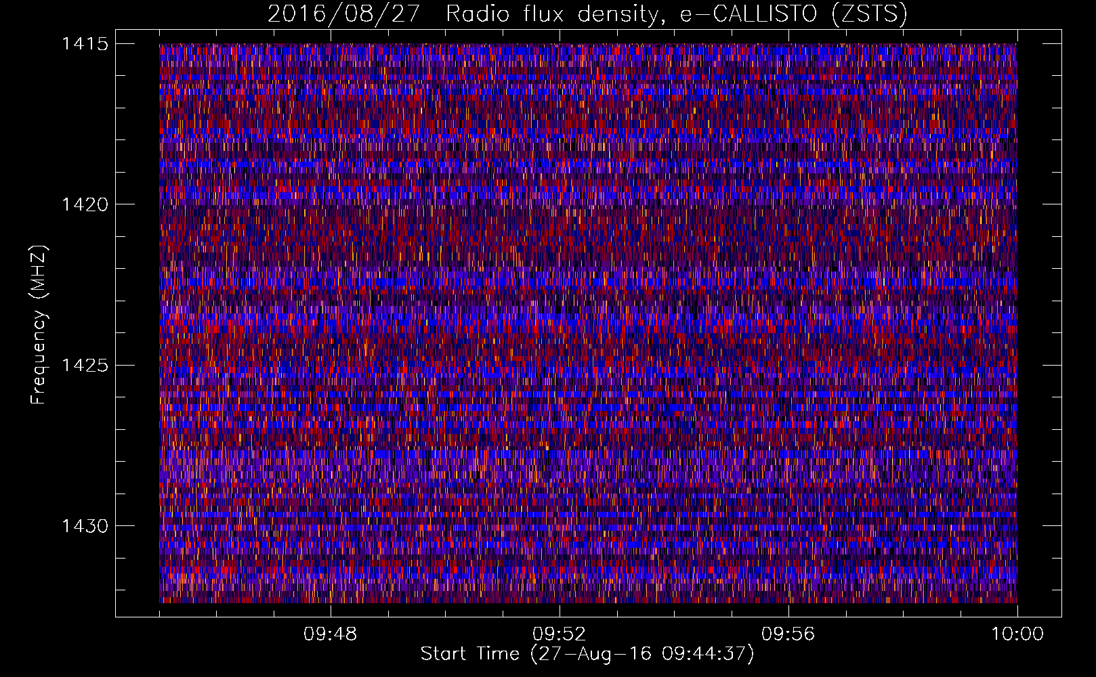
Task: Select the 1420 frequency tick label
Action: 85,204
